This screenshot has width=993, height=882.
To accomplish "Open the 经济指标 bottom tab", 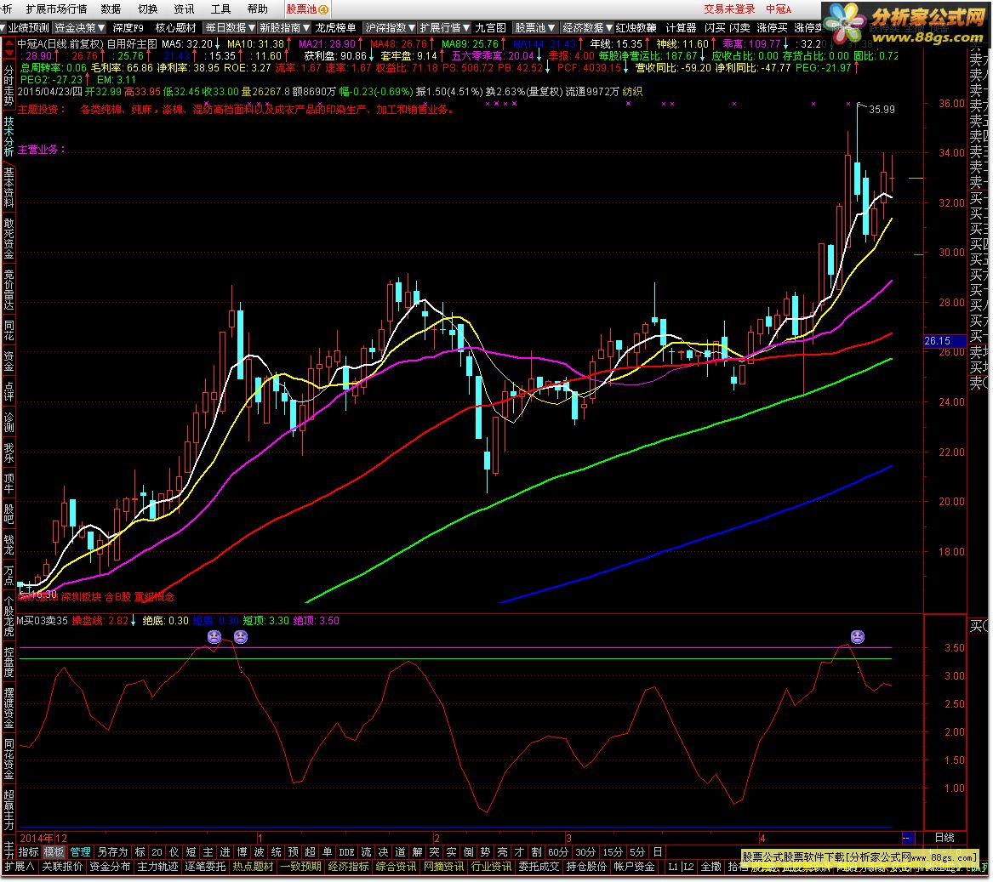I will (x=348, y=866).
